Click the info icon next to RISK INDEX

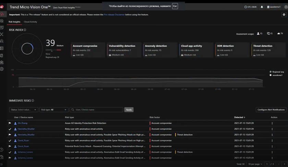(25, 30)
